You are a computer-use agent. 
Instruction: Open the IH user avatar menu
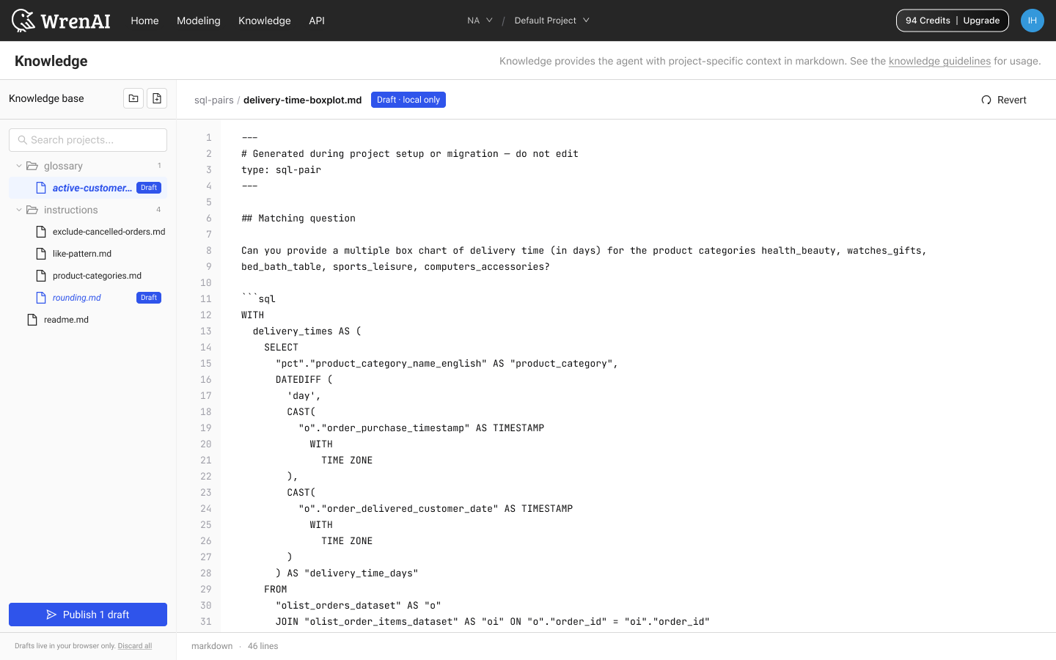click(x=1032, y=21)
